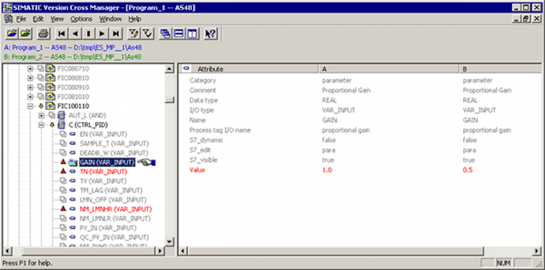The height and width of the screenshot is (270, 545).
Task: Select TN (VAR_INPUT) in the tree
Action: pos(104,172)
